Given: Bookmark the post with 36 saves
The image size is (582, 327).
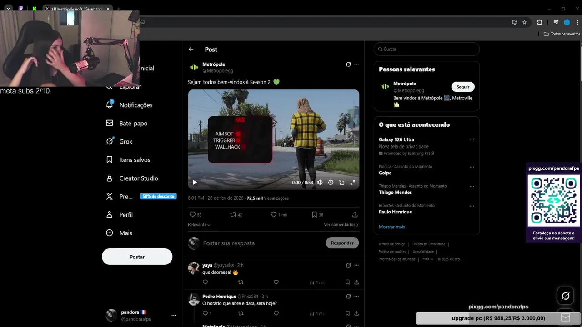Looking at the screenshot, I should [317, 215].
